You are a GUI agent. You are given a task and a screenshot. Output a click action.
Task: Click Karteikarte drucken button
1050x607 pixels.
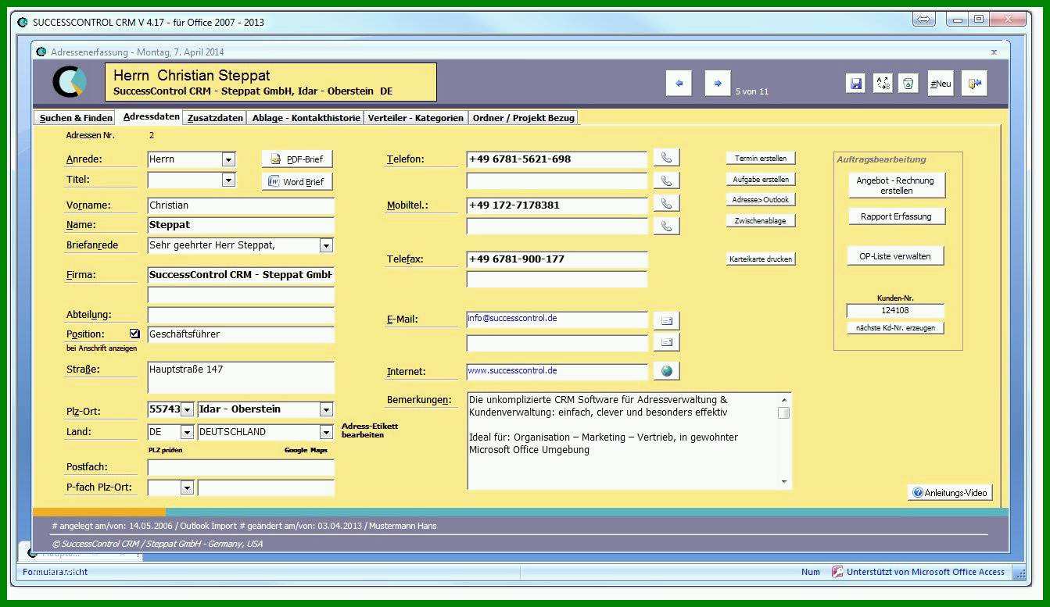(761, 259)
